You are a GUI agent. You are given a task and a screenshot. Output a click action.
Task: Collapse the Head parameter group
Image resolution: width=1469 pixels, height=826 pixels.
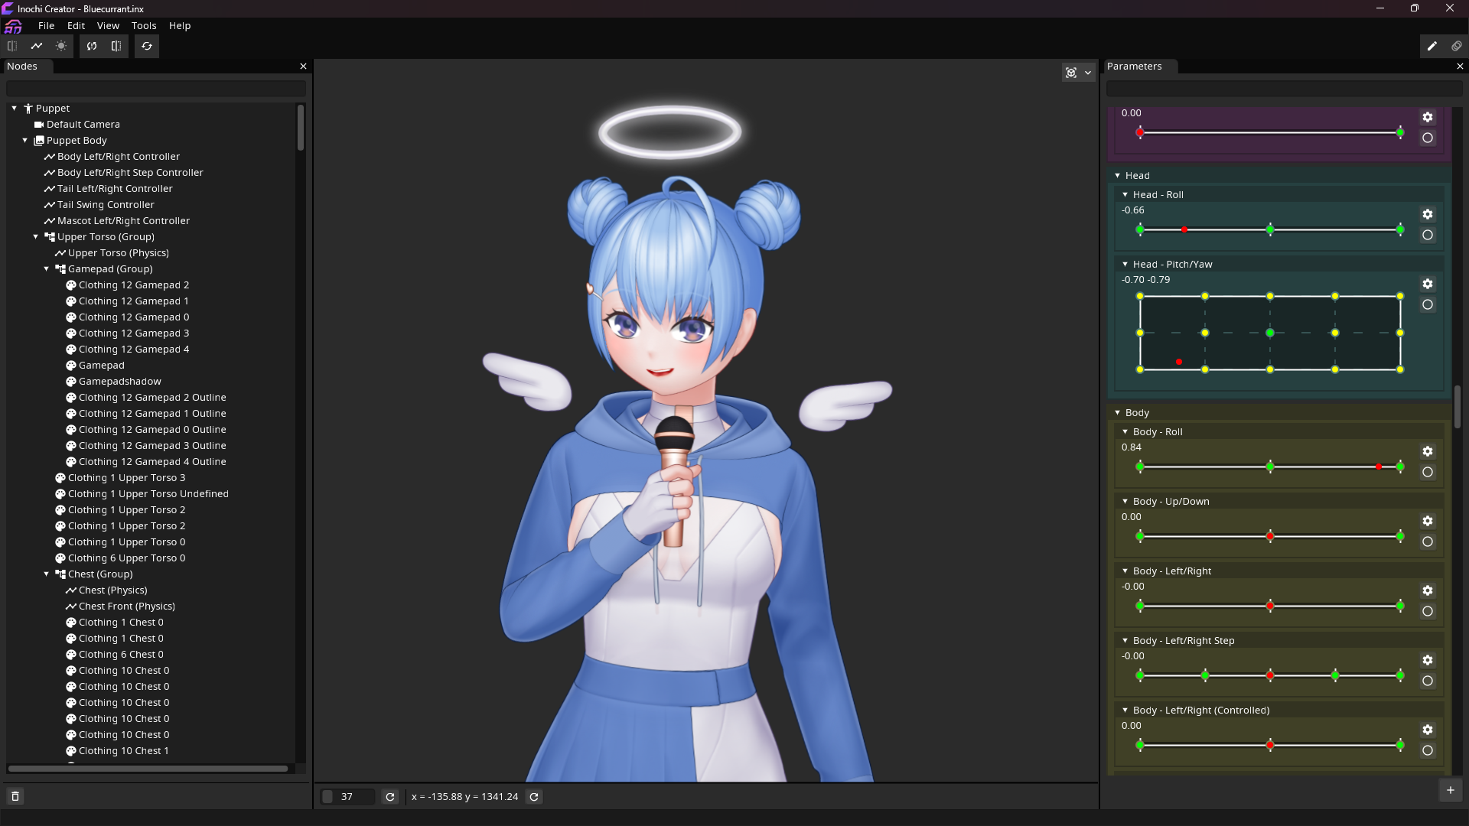(x=1117, y=176)
